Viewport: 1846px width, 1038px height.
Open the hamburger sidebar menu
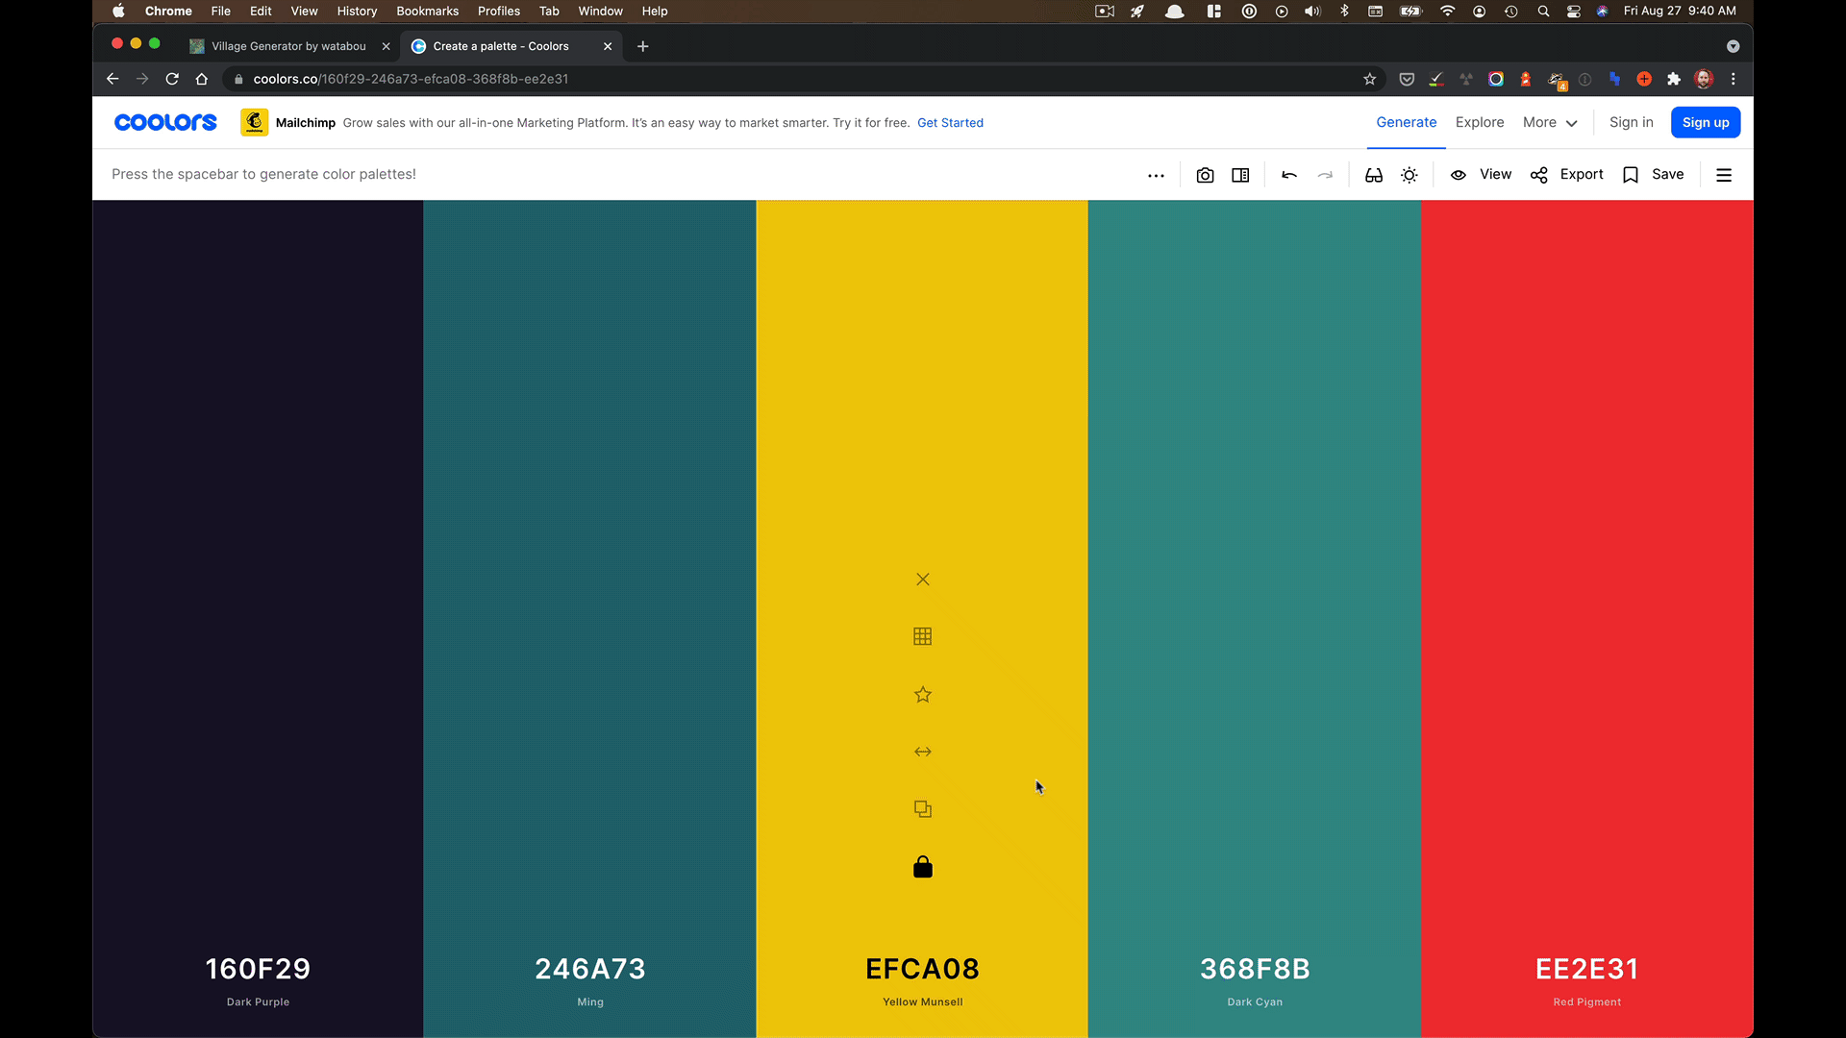tap(1724, 175)
